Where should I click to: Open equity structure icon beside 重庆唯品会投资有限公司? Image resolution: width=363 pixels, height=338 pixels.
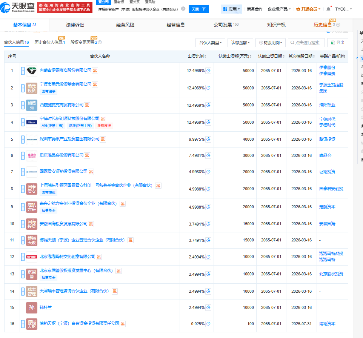(87, 155)
